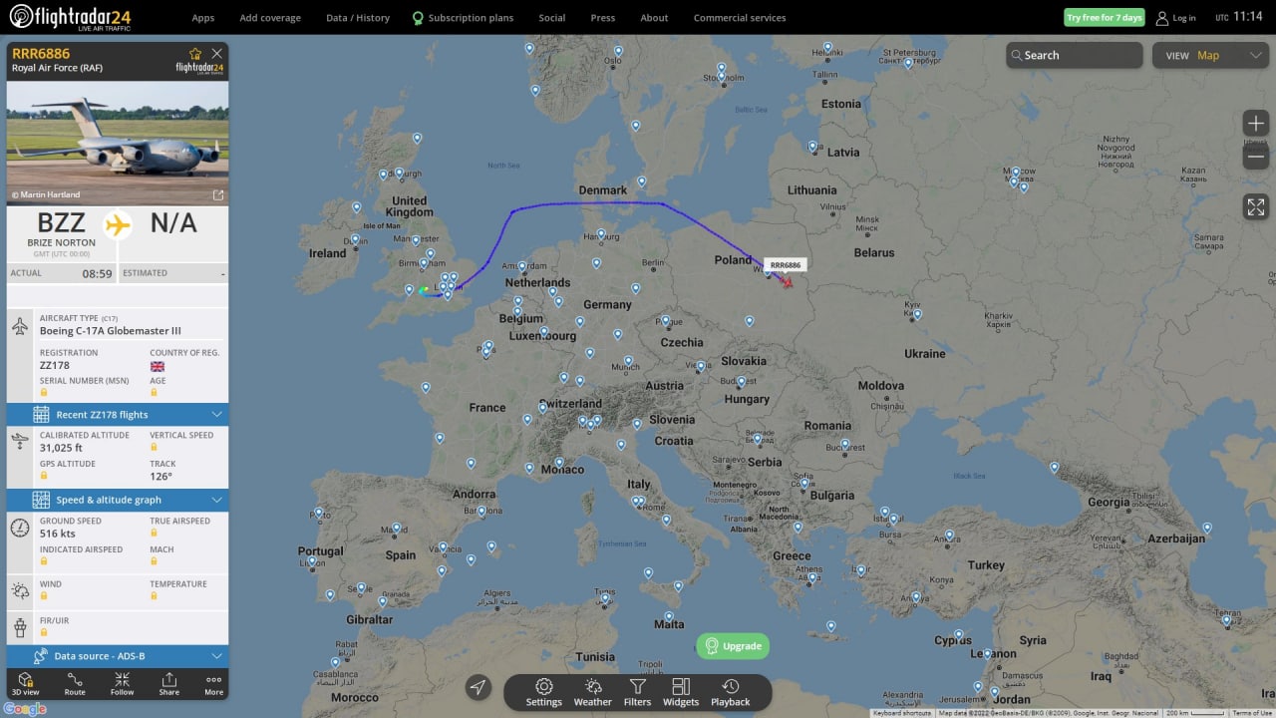Screen dimensions: 1276x718
Task: Open the VIEW Map dropdown
Action: coord(1210,55)
